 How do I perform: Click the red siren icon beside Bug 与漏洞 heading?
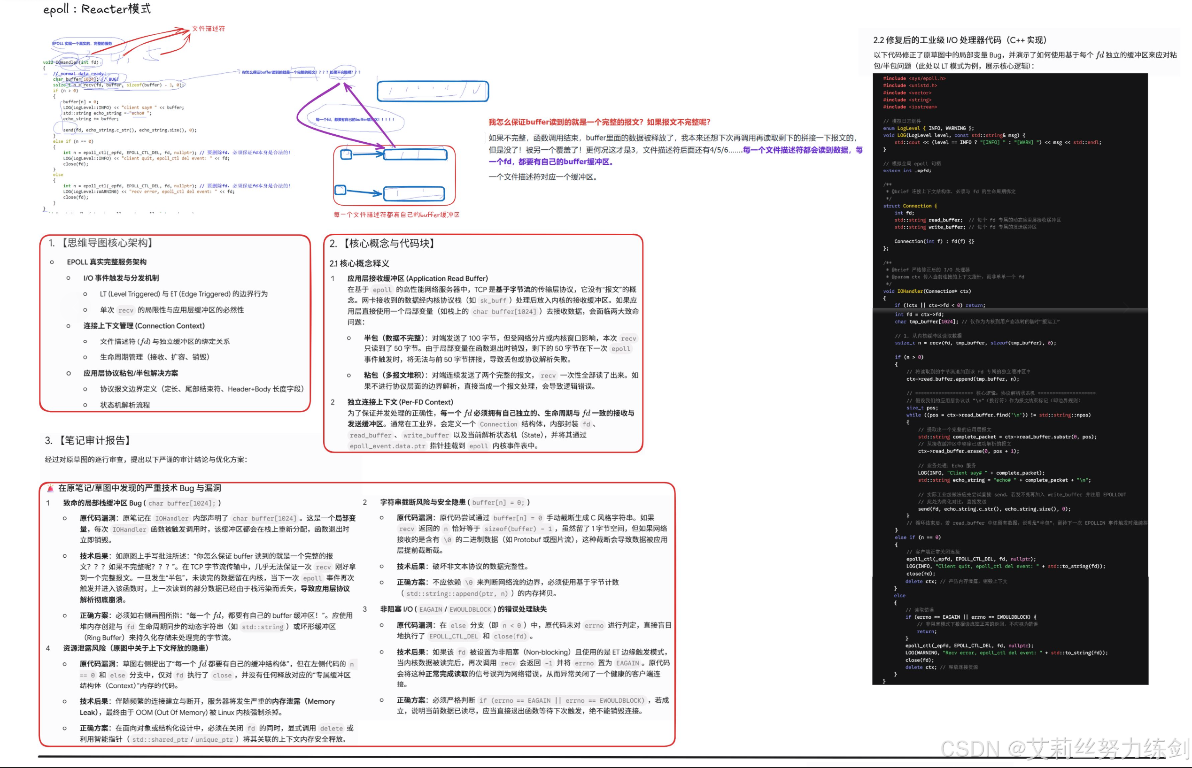coord(50,488)
